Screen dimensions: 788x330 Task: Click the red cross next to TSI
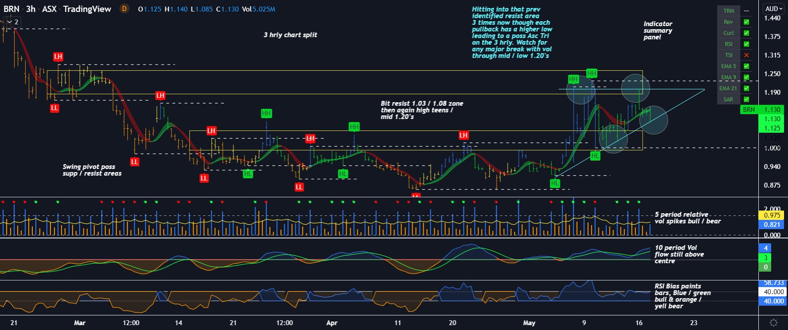click(746, 55)
